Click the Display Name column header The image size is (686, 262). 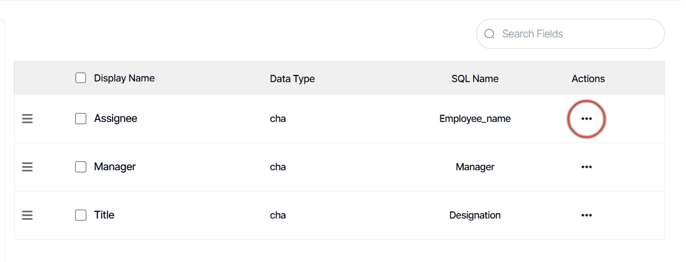(x=124, y=78)
